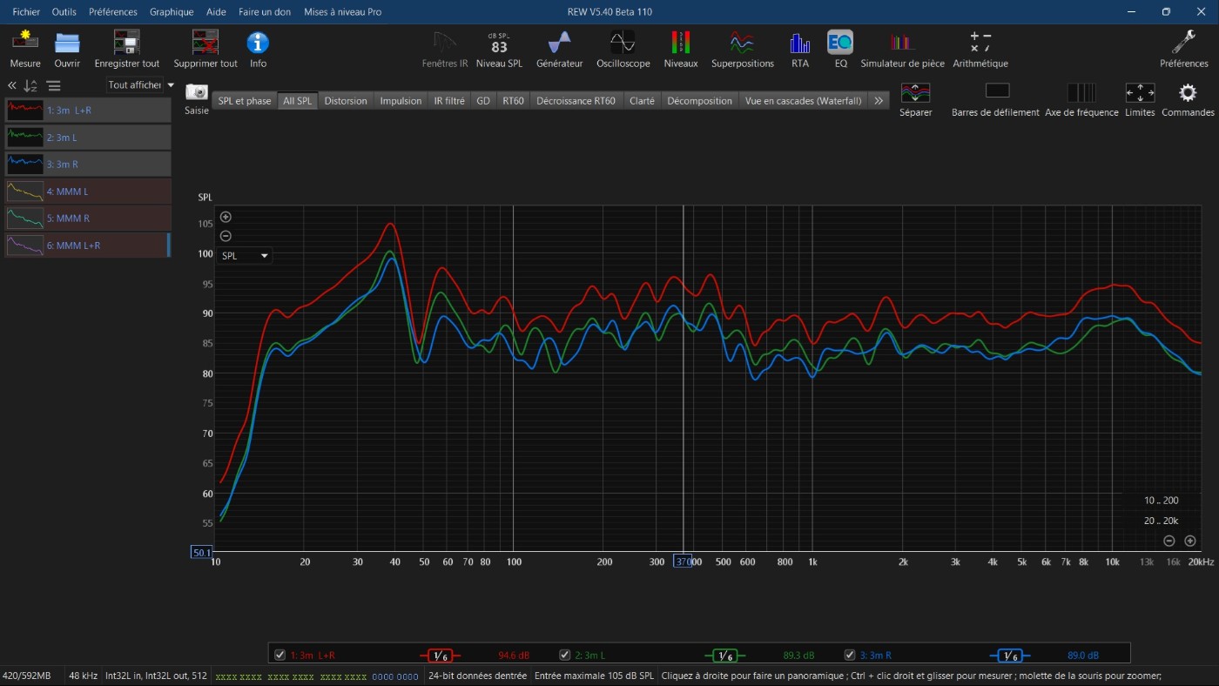Show more graph tabs with chevron
The width and height of the screenshot is (1219, 686).
coord(879,101)
